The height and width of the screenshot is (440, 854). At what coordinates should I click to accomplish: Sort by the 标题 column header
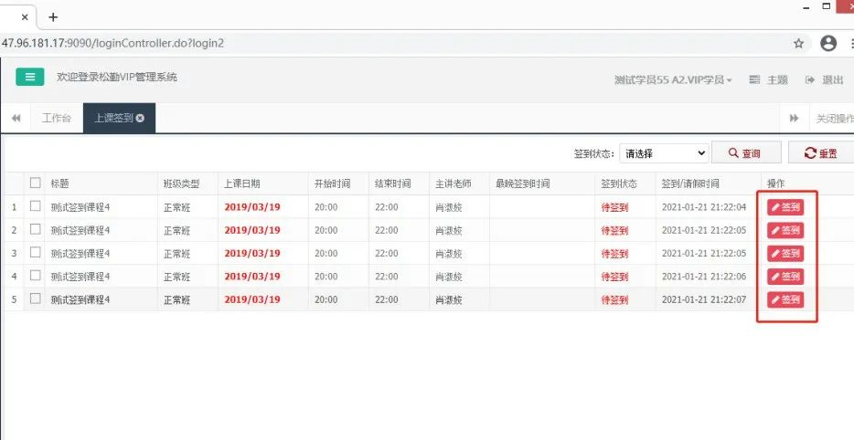click(60, 183)
